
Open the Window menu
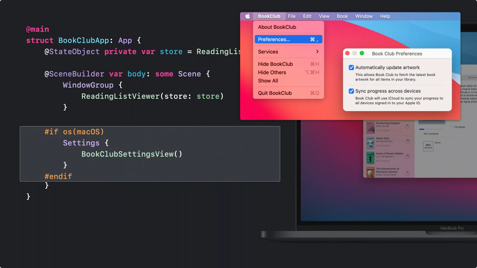(364, 16)
